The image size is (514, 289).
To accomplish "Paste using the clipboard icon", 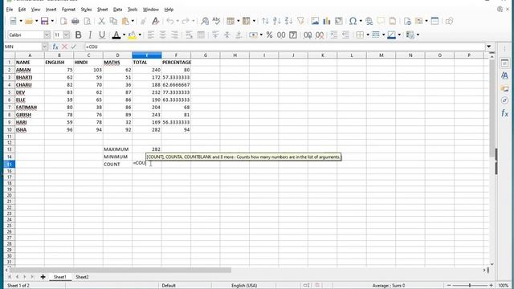I will pos(125,22).
